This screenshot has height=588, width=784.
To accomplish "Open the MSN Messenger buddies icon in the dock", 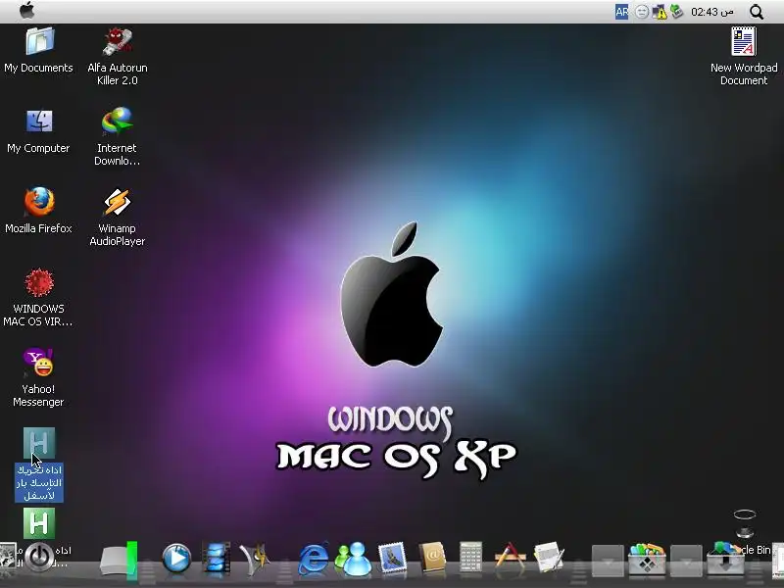I will 353,558.
